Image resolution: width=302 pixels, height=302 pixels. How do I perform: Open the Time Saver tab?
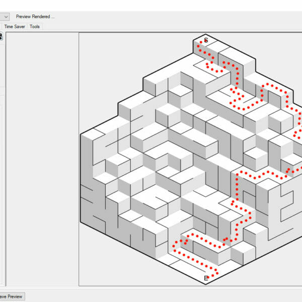point(15,27)
